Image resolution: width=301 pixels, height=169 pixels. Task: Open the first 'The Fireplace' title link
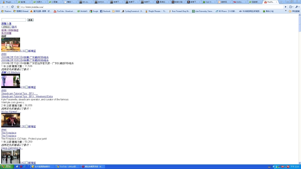(x=9, y=133)
